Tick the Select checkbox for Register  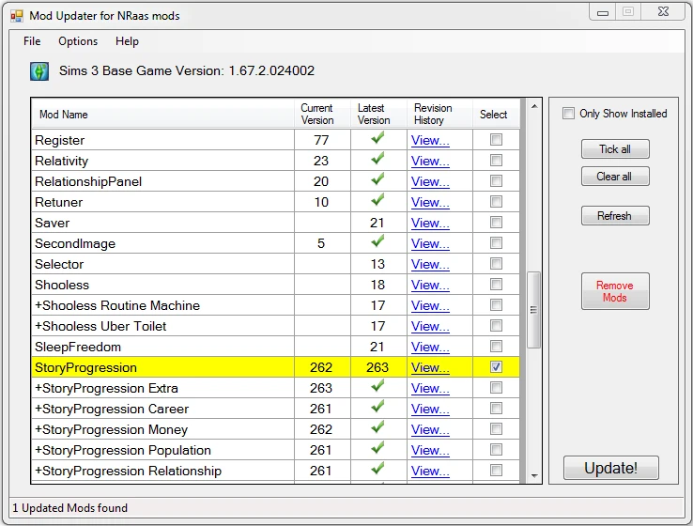497,140
